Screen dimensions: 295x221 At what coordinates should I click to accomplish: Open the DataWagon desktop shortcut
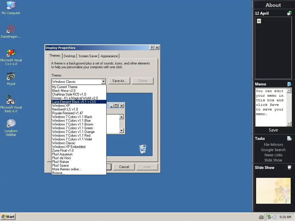(11, 32)
